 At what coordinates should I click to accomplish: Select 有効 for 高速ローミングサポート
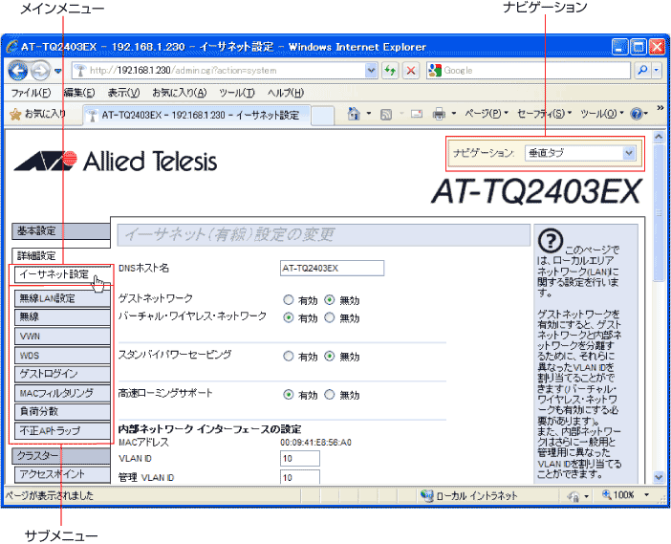point(289,395)
